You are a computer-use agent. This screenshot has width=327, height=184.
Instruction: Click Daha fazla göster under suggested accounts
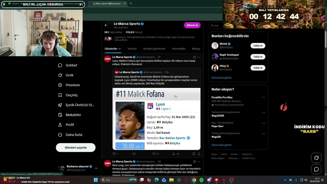pyautogui.click(x=222, y=78)
